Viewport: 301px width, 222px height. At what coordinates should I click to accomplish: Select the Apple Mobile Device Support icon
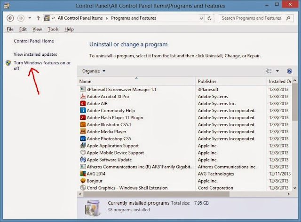(83, 153)
